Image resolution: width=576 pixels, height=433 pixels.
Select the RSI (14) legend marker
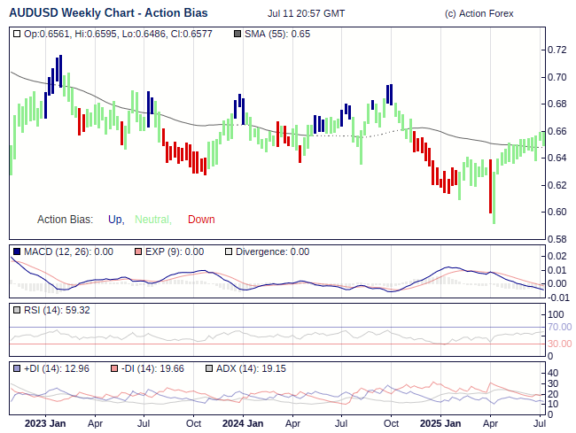17,310
